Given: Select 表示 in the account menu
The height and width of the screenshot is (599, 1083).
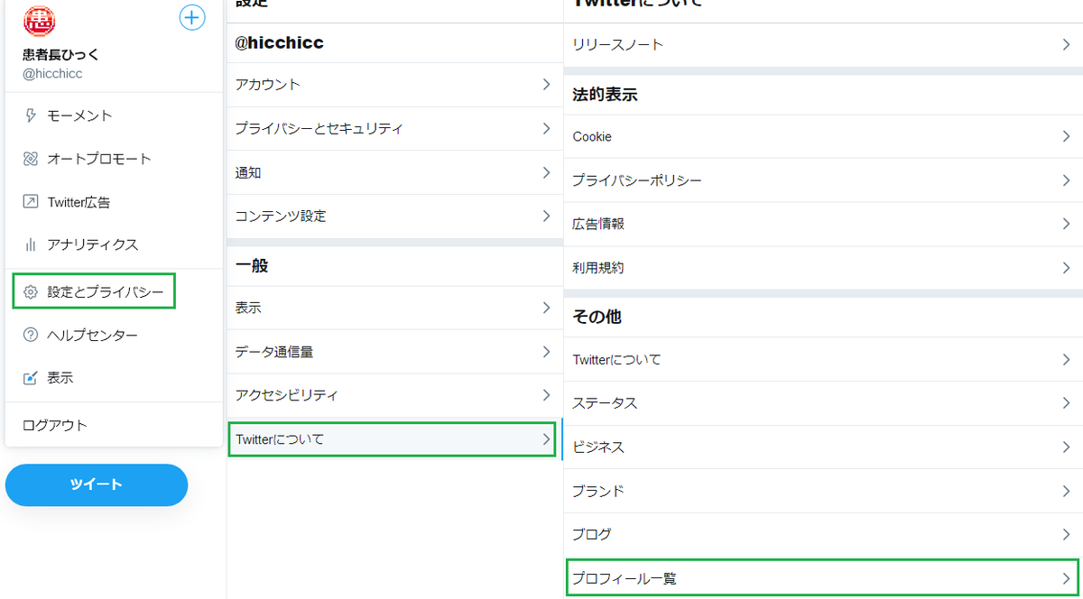Looking at the screenshot, I should (114, 378).
